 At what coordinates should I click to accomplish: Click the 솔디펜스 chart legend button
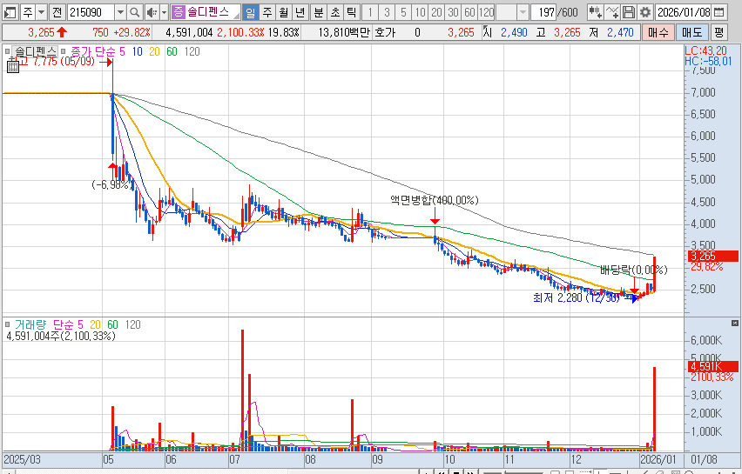tap(34, 51)
